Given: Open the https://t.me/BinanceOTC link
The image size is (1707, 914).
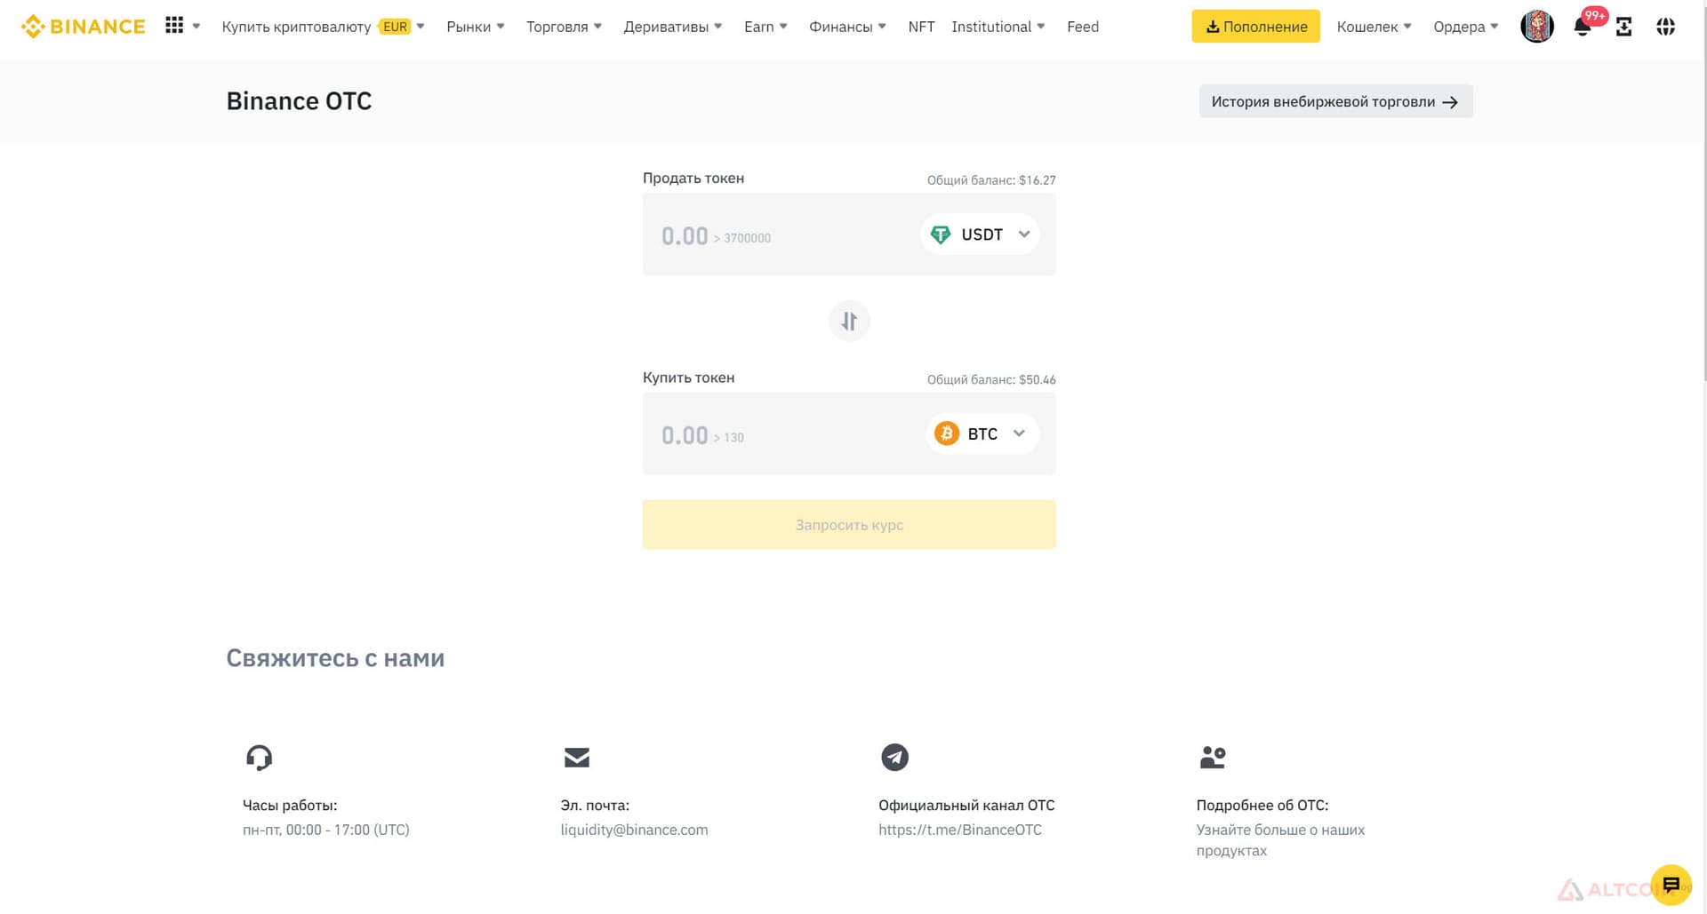Looking at the screenshot, I should pyautogui.click(x=959, y=830).
